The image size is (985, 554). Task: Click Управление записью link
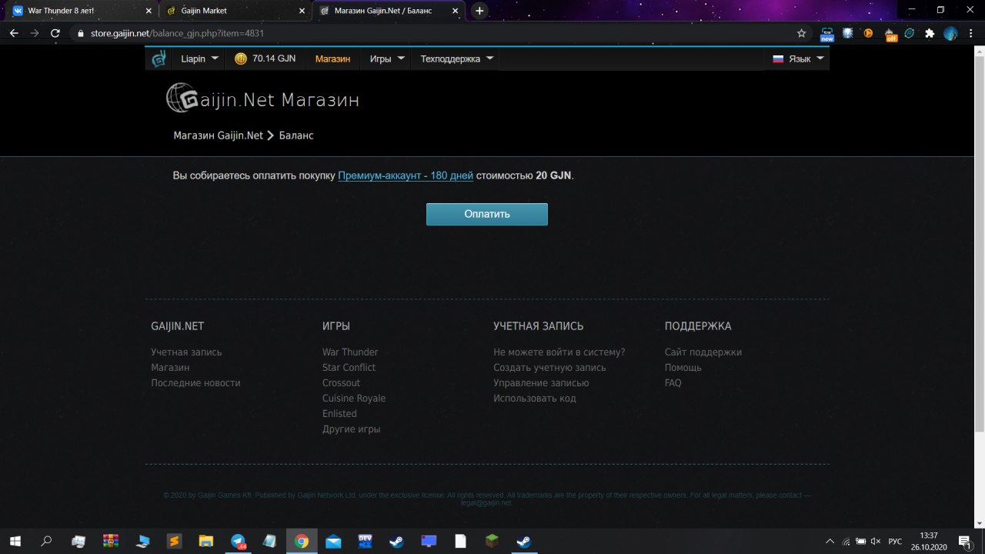541,383
